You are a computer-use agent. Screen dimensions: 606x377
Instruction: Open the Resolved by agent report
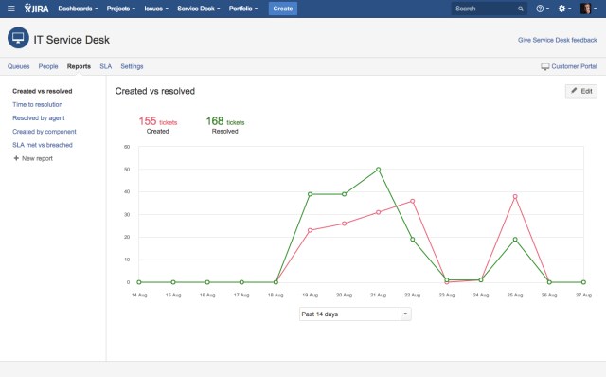tap(39, 118)
